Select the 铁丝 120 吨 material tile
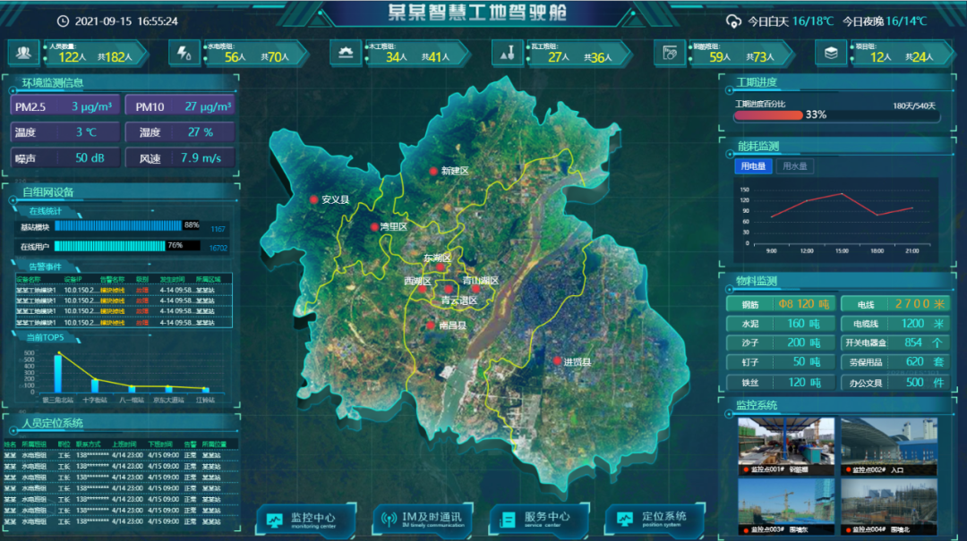 (781, 383)
